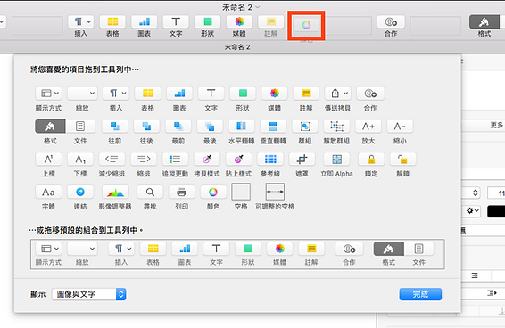Click 格式 in the default toolbar set

389,249
